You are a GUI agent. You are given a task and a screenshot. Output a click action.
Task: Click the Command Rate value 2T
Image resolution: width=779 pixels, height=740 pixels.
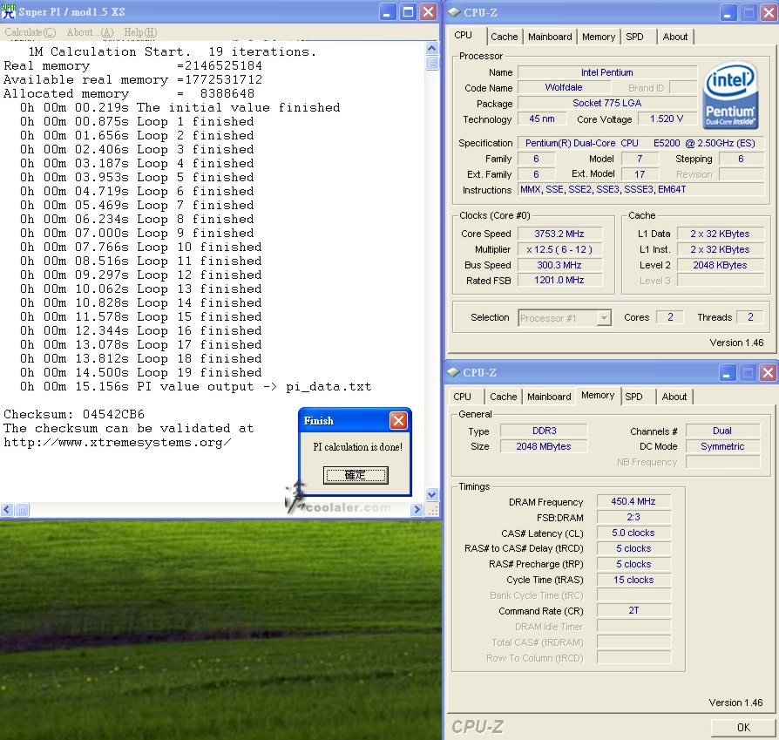633,611
